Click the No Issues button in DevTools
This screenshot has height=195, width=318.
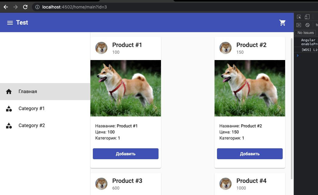click(306, 33)
